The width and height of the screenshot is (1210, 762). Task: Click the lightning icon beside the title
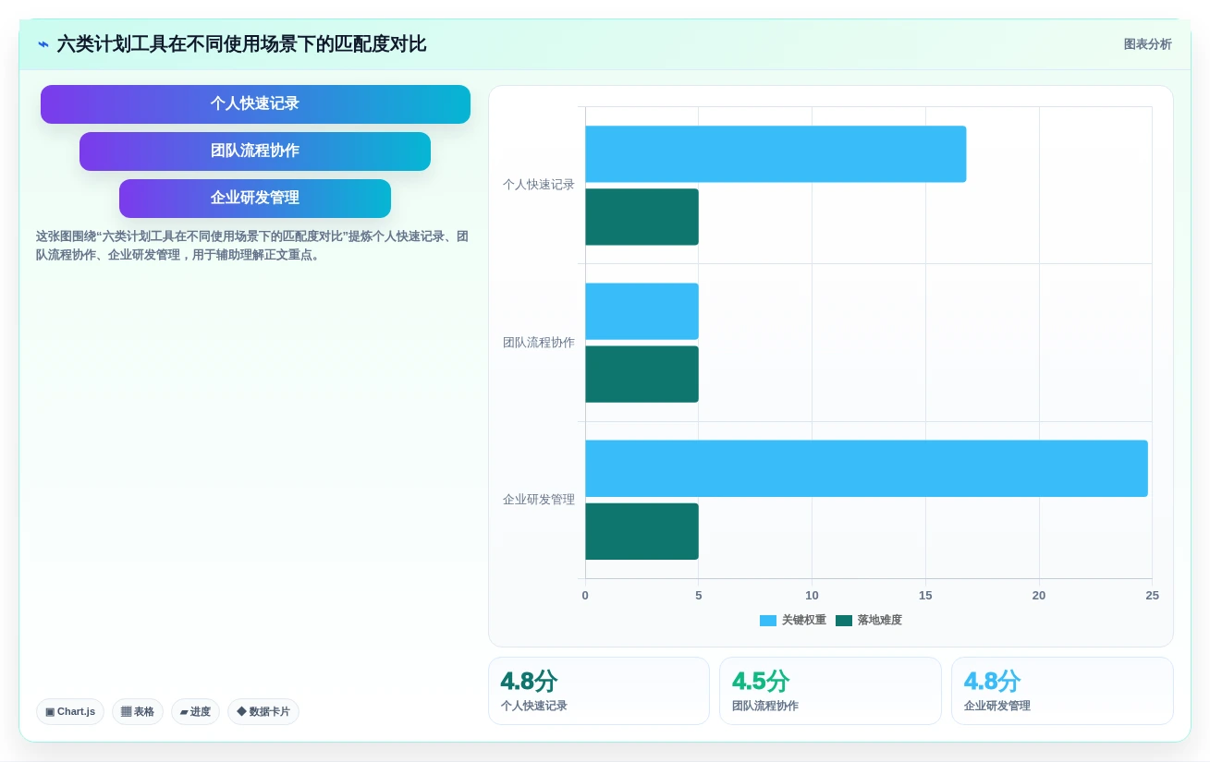pyautogui.click(x=43, y=44)
